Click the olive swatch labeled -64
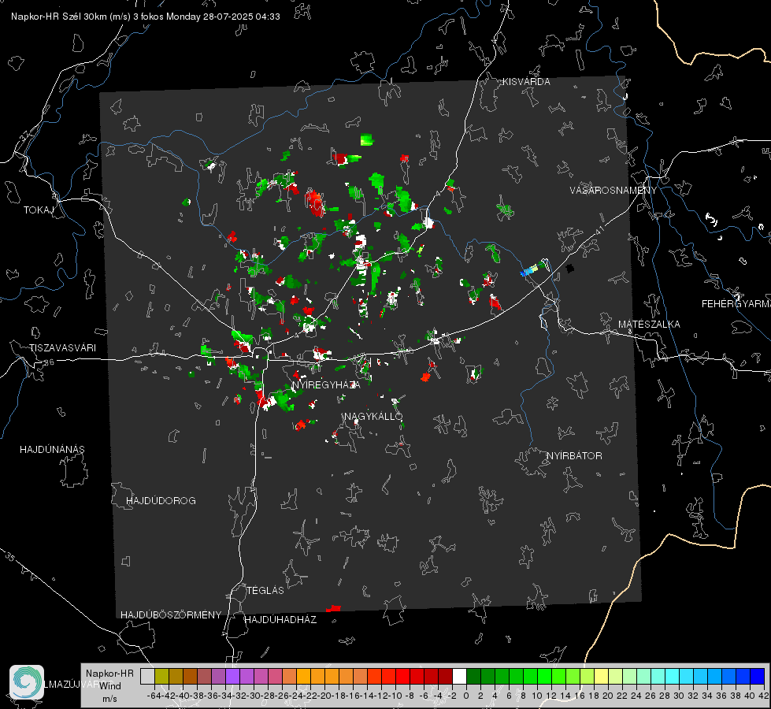This screenshot has height=709, width=771. tap(161, 676)
